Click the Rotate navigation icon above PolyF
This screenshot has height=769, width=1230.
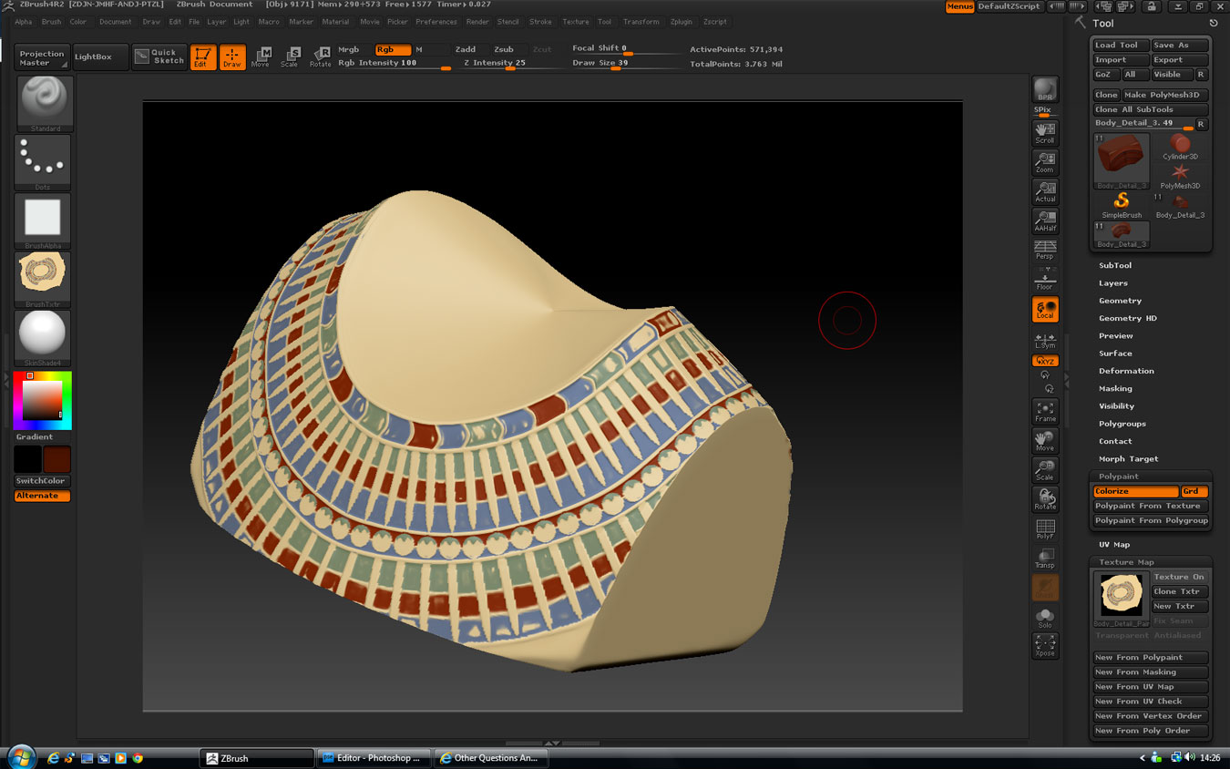point(1045,499)
